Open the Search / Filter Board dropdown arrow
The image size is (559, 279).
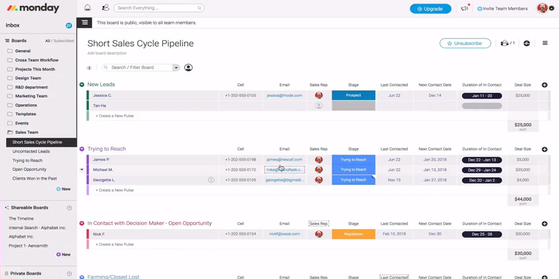176,67
